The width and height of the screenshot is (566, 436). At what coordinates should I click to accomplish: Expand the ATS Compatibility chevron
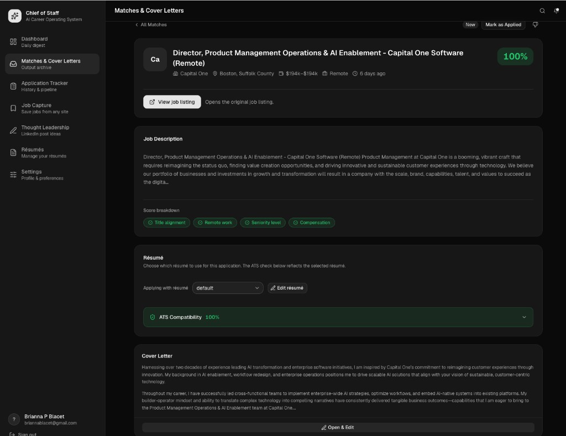pos(524,317)
